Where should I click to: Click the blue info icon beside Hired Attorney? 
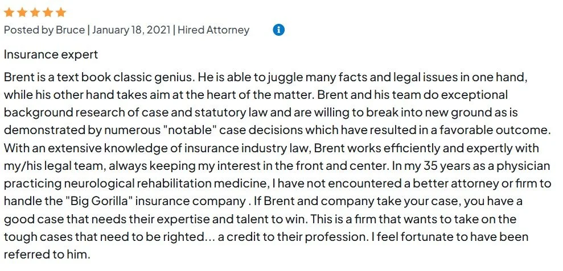(278, 30)
